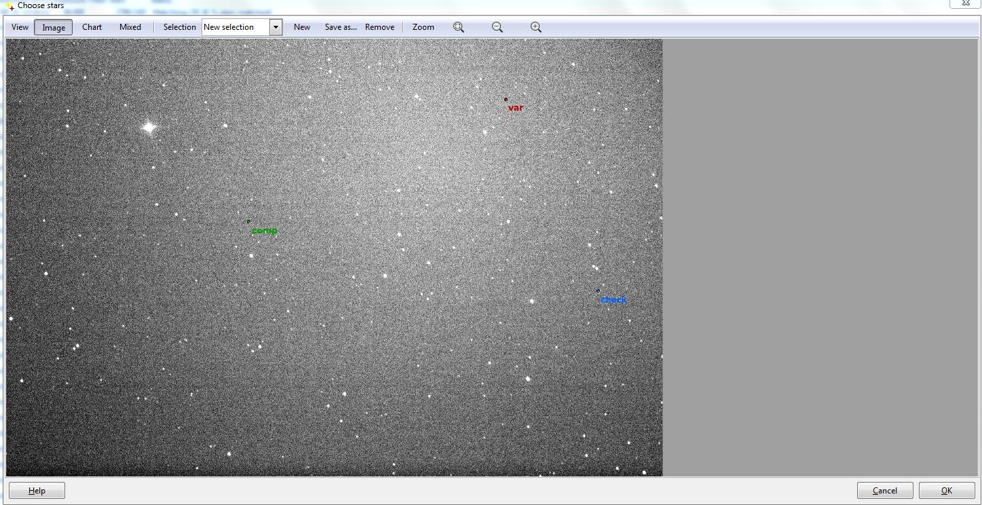Click Remove in the toolbar

click(x=379, y=27)
